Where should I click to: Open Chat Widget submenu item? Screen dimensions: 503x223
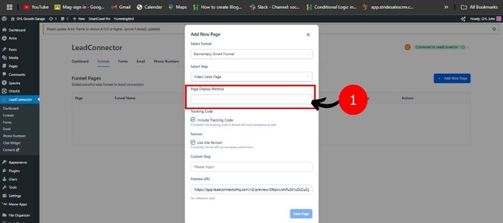point(12,143)
